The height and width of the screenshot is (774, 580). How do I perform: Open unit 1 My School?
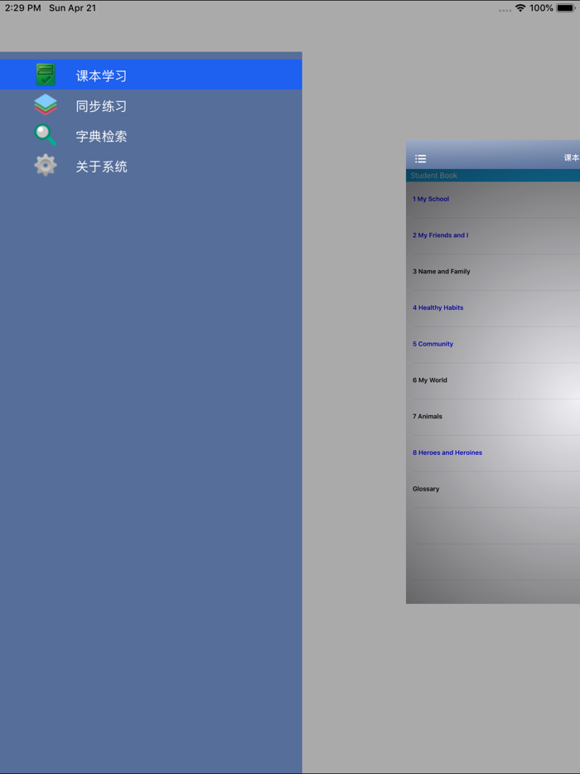click(x=493, y=200)
